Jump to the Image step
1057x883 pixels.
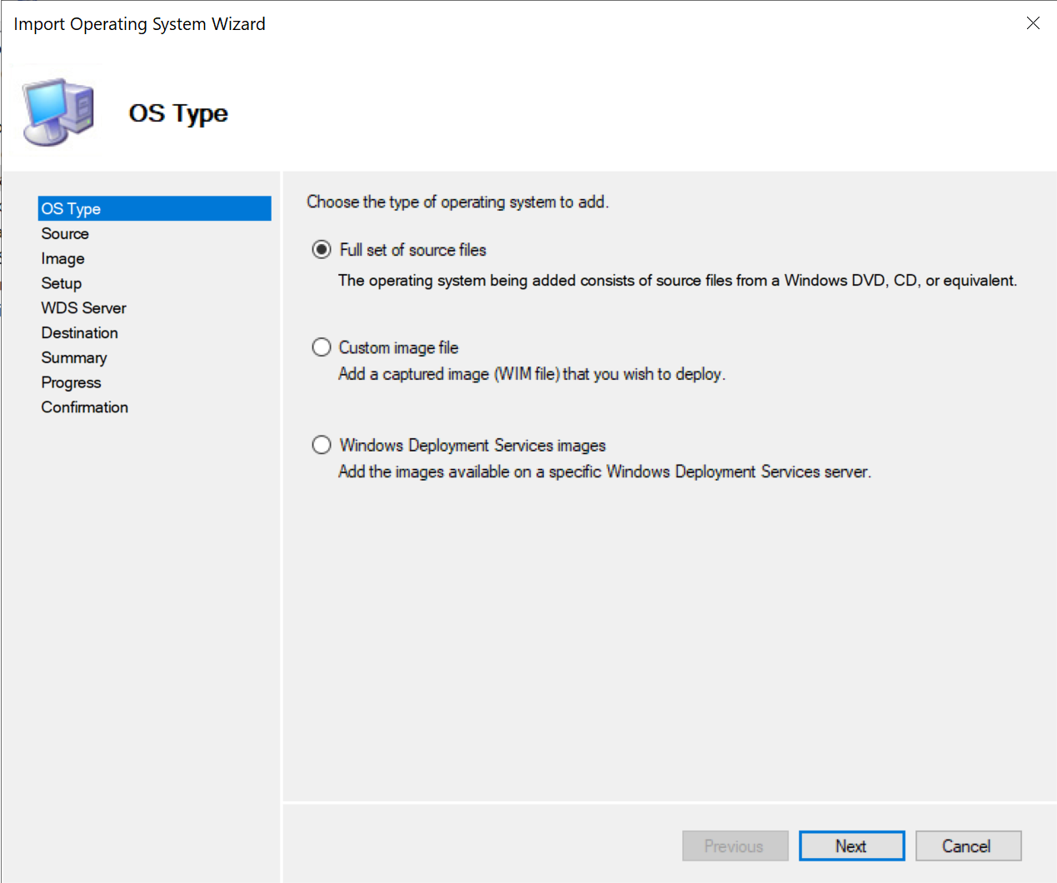tap(62, 258)
